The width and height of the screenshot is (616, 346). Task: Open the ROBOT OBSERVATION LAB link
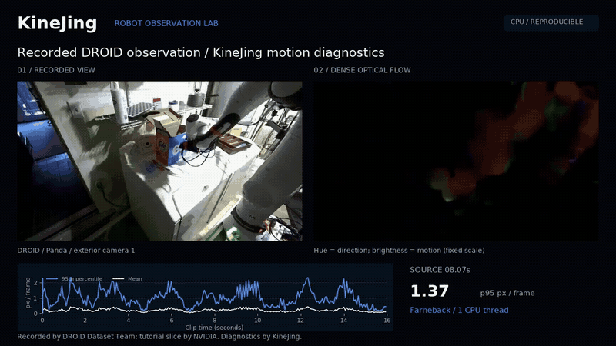click(x=166, y=23)
